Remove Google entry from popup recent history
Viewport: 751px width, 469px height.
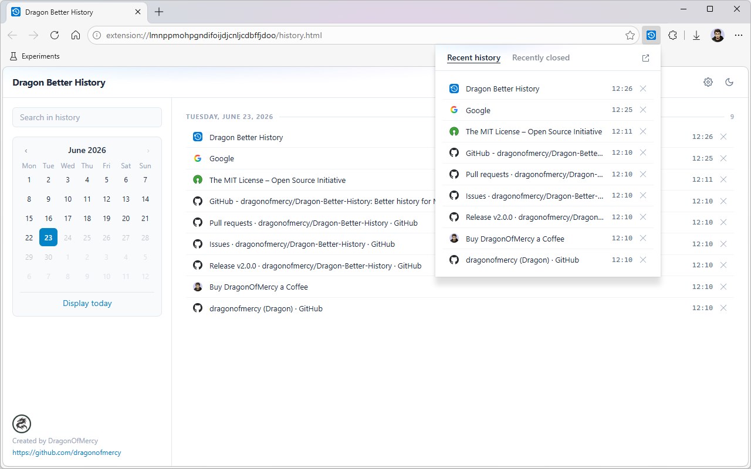(643, 110)
